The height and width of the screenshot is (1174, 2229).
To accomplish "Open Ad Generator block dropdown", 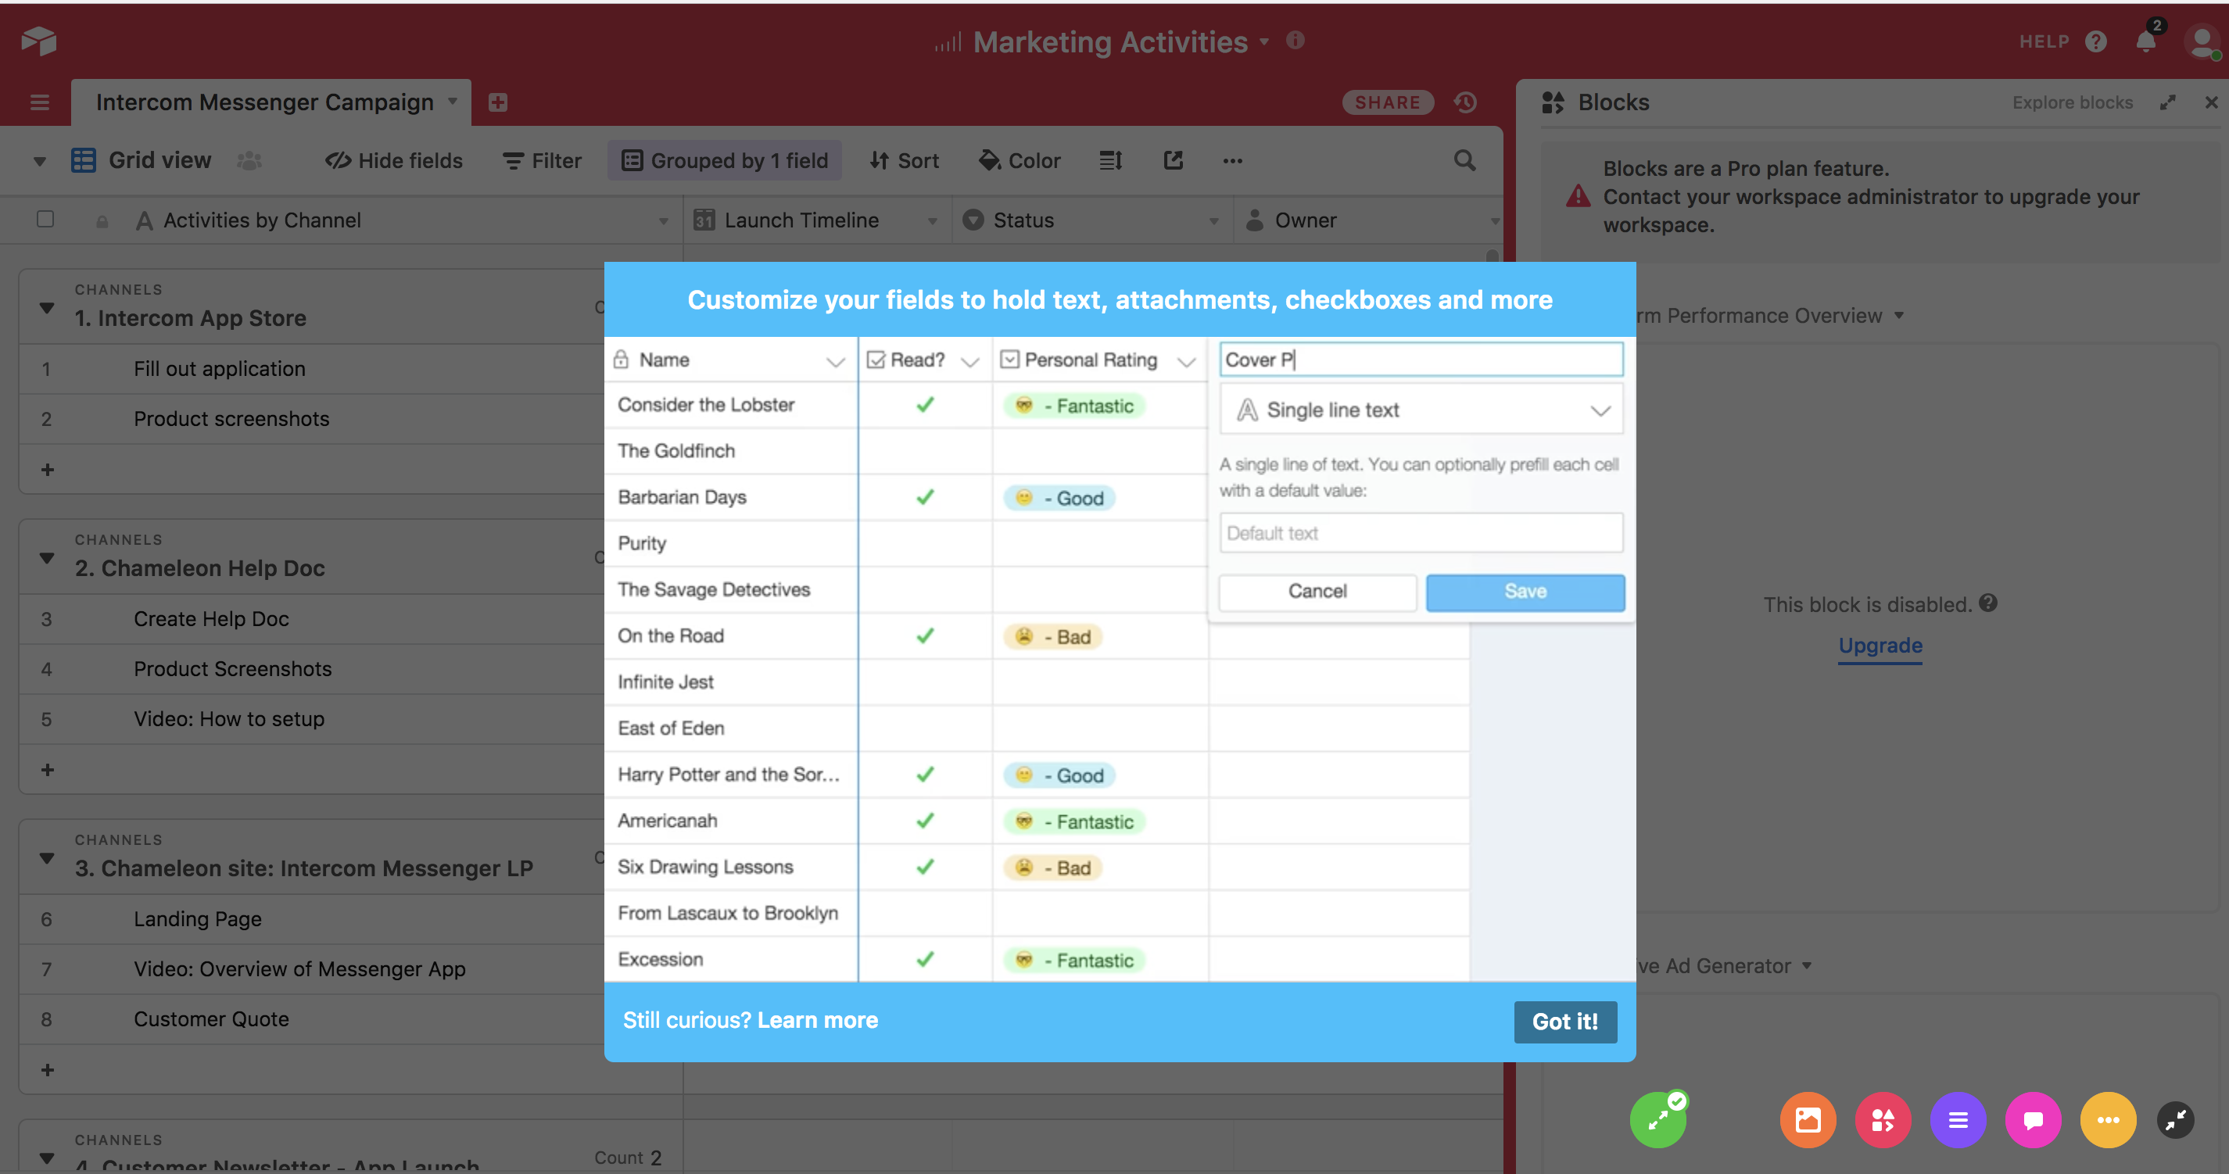I will (x=1807, y=966).
